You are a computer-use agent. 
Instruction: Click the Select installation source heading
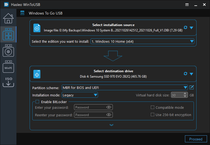tap(113, 25)
